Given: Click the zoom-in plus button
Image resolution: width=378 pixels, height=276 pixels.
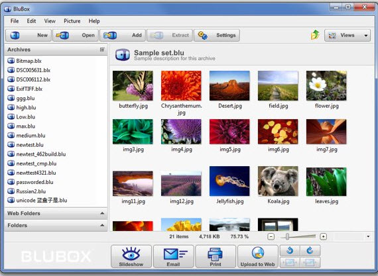Looking at the screenshot, I should coord(323,237).
